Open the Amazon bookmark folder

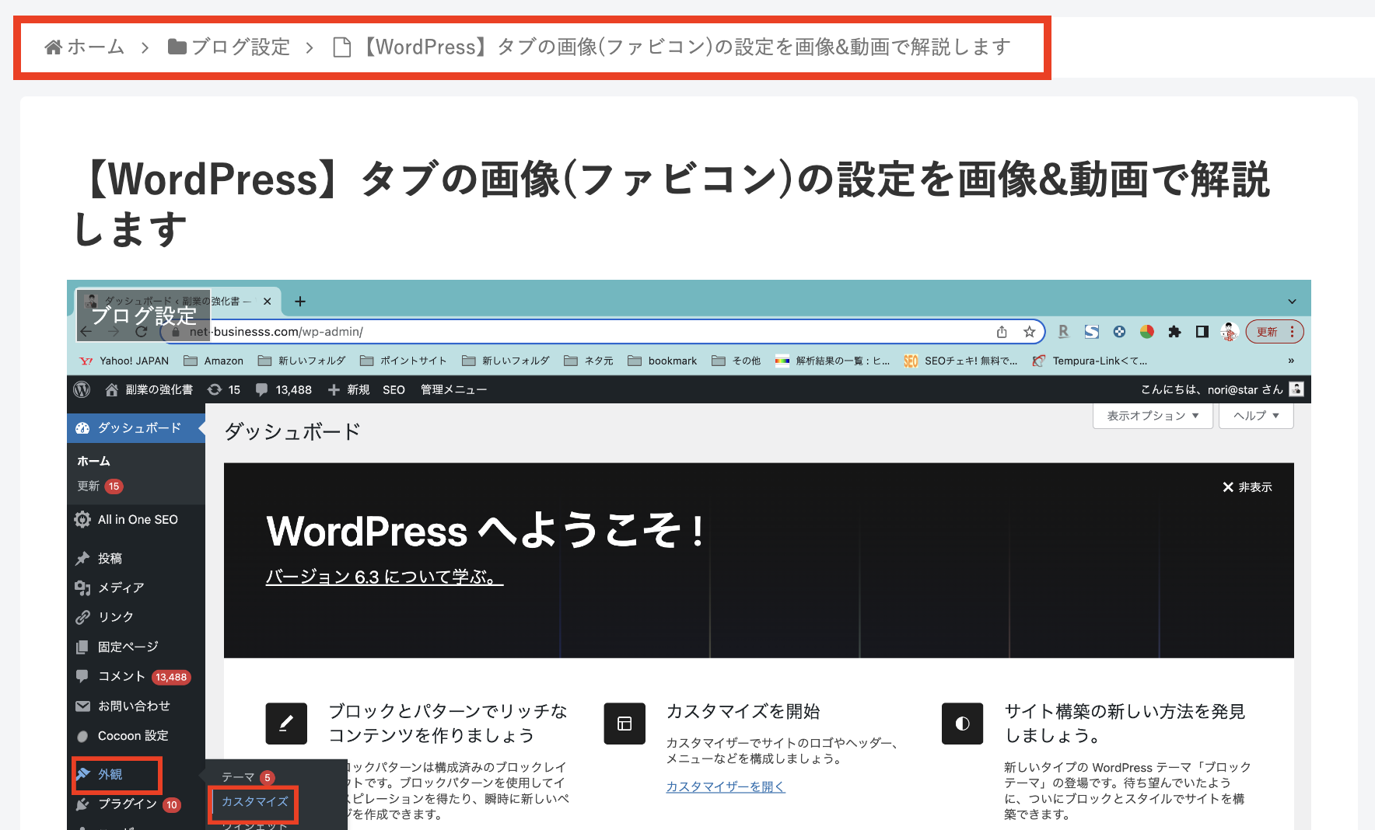coord(214,361)
